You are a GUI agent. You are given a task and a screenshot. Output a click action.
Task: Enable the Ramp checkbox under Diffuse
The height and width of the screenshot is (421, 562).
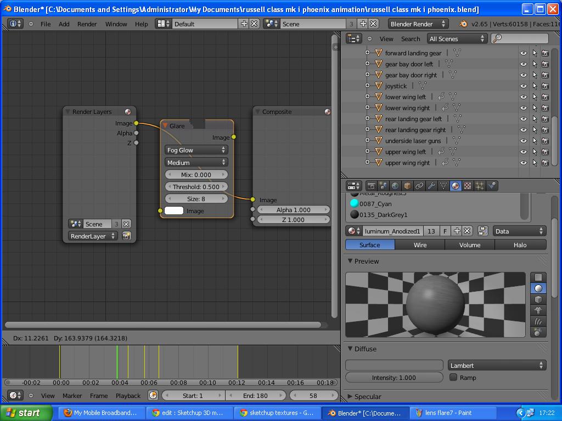click(x=453, y=377)
